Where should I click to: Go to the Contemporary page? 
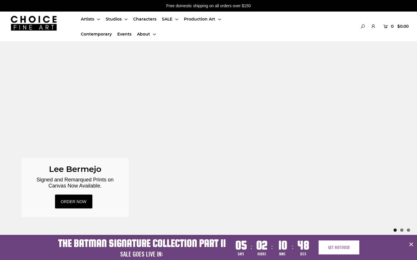tap(96, 34)
